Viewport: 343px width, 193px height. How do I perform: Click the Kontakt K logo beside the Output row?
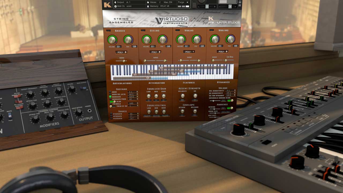107,4
